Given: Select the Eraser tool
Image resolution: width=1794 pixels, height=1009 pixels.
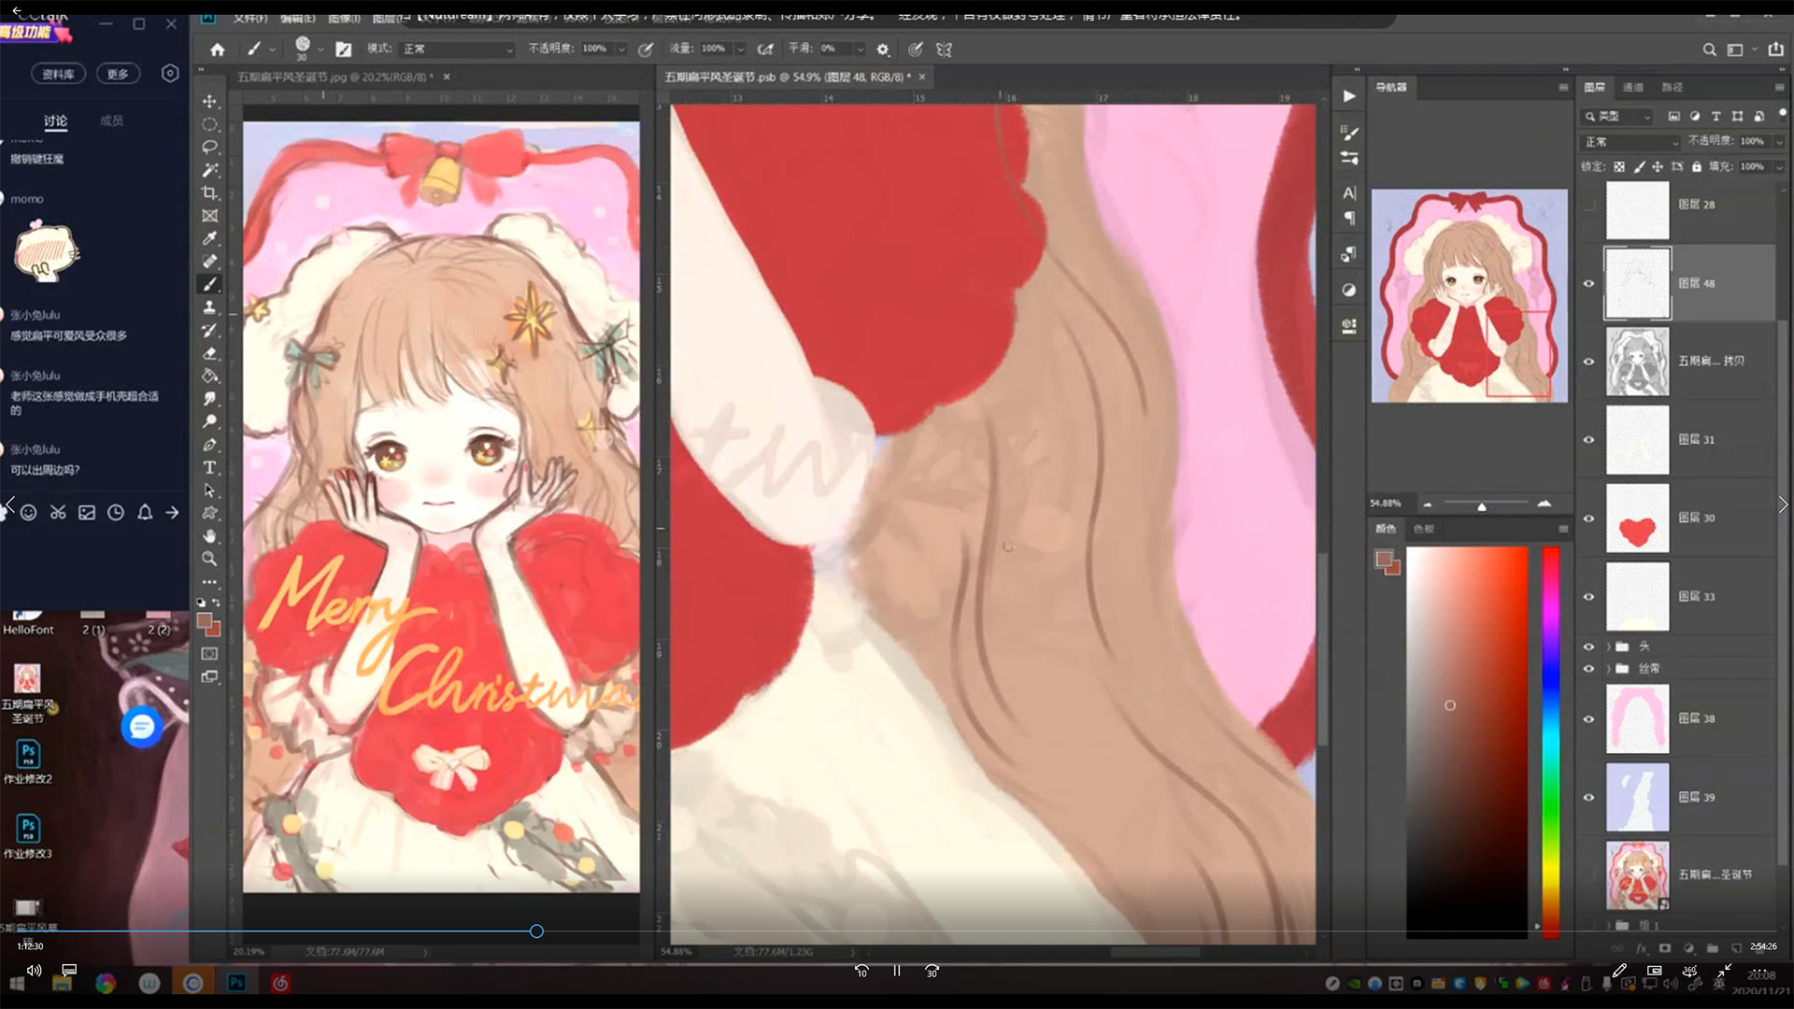Looking at the screenshot, I should click(x=209, y=353).
